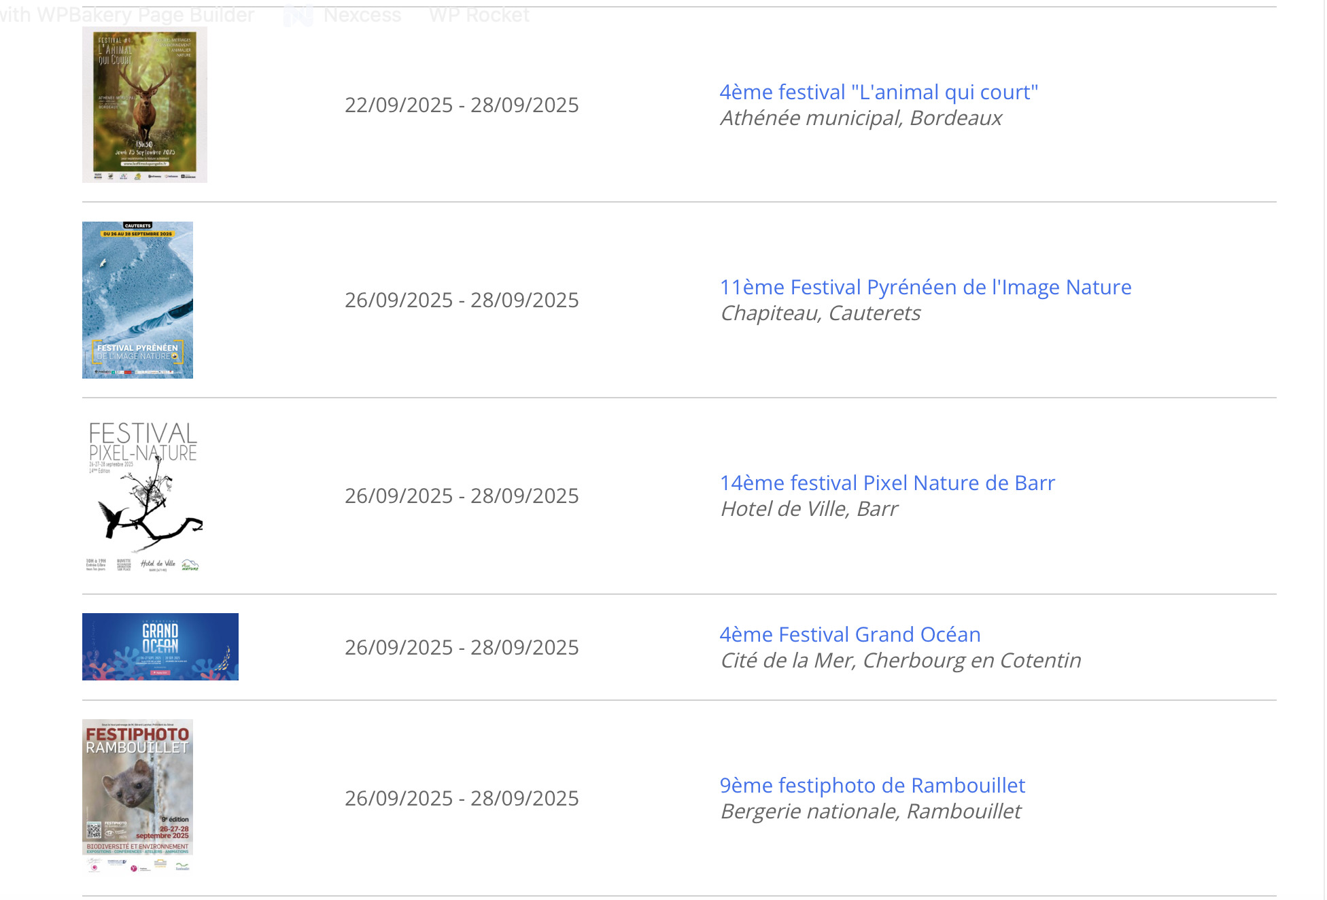The width and height of the screenshot is (1327, 900).
Task: Select the Hotel de Ville, Barr venue text
Action: (809, 508)
